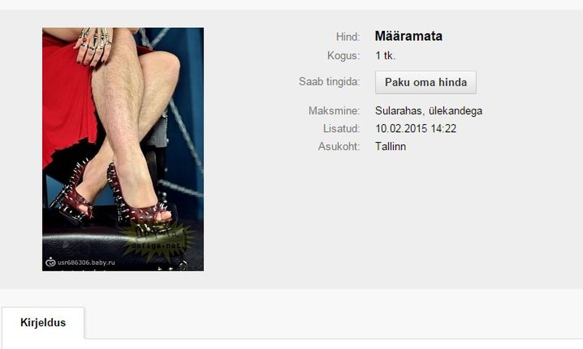Image resolution: width=583 pixels, height=349 pixels.
Task: Click the Kogus label
Action: pyautogui.click(x=343, y=56)
